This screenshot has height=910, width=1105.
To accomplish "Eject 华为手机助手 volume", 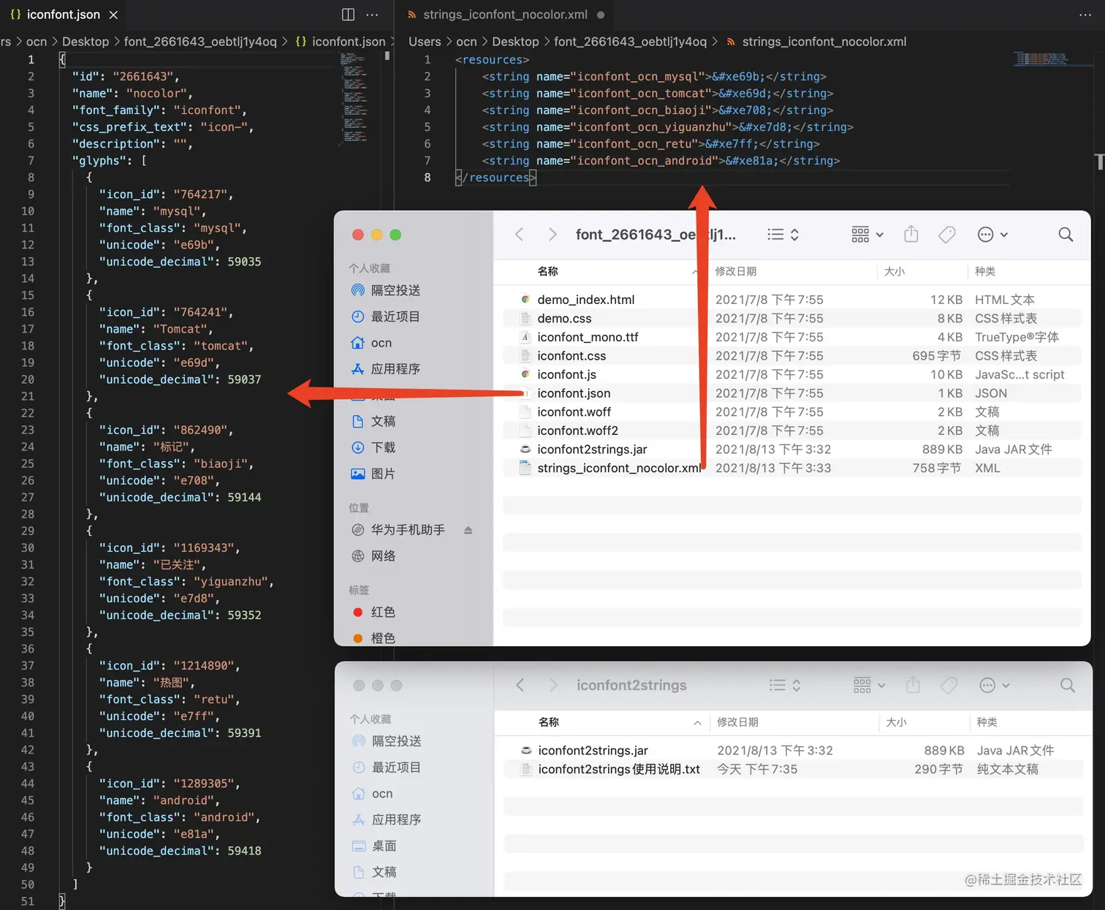I will [x=468, y=530].
